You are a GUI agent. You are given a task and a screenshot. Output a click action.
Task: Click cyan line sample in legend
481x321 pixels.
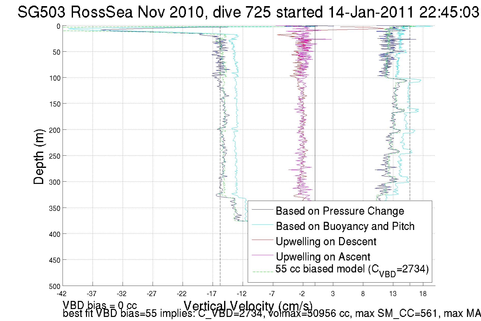coord(262,225)
